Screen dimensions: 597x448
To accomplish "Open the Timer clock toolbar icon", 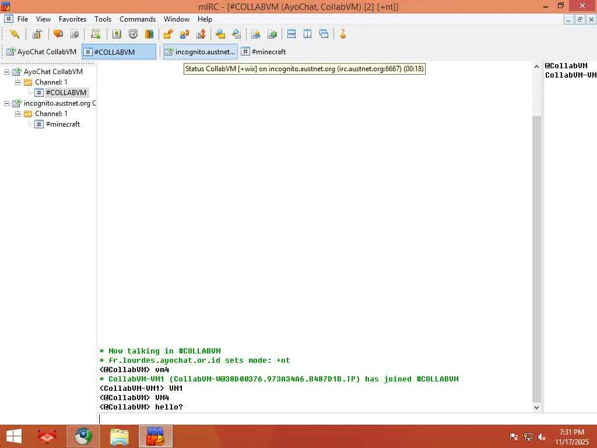I will [133, 34].
